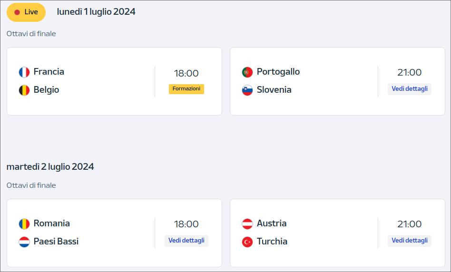Select the Turchia team name
Screen dimensions: 451x272
click(x=272, y=242)
